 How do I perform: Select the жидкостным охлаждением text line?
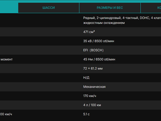click(104, 23)
